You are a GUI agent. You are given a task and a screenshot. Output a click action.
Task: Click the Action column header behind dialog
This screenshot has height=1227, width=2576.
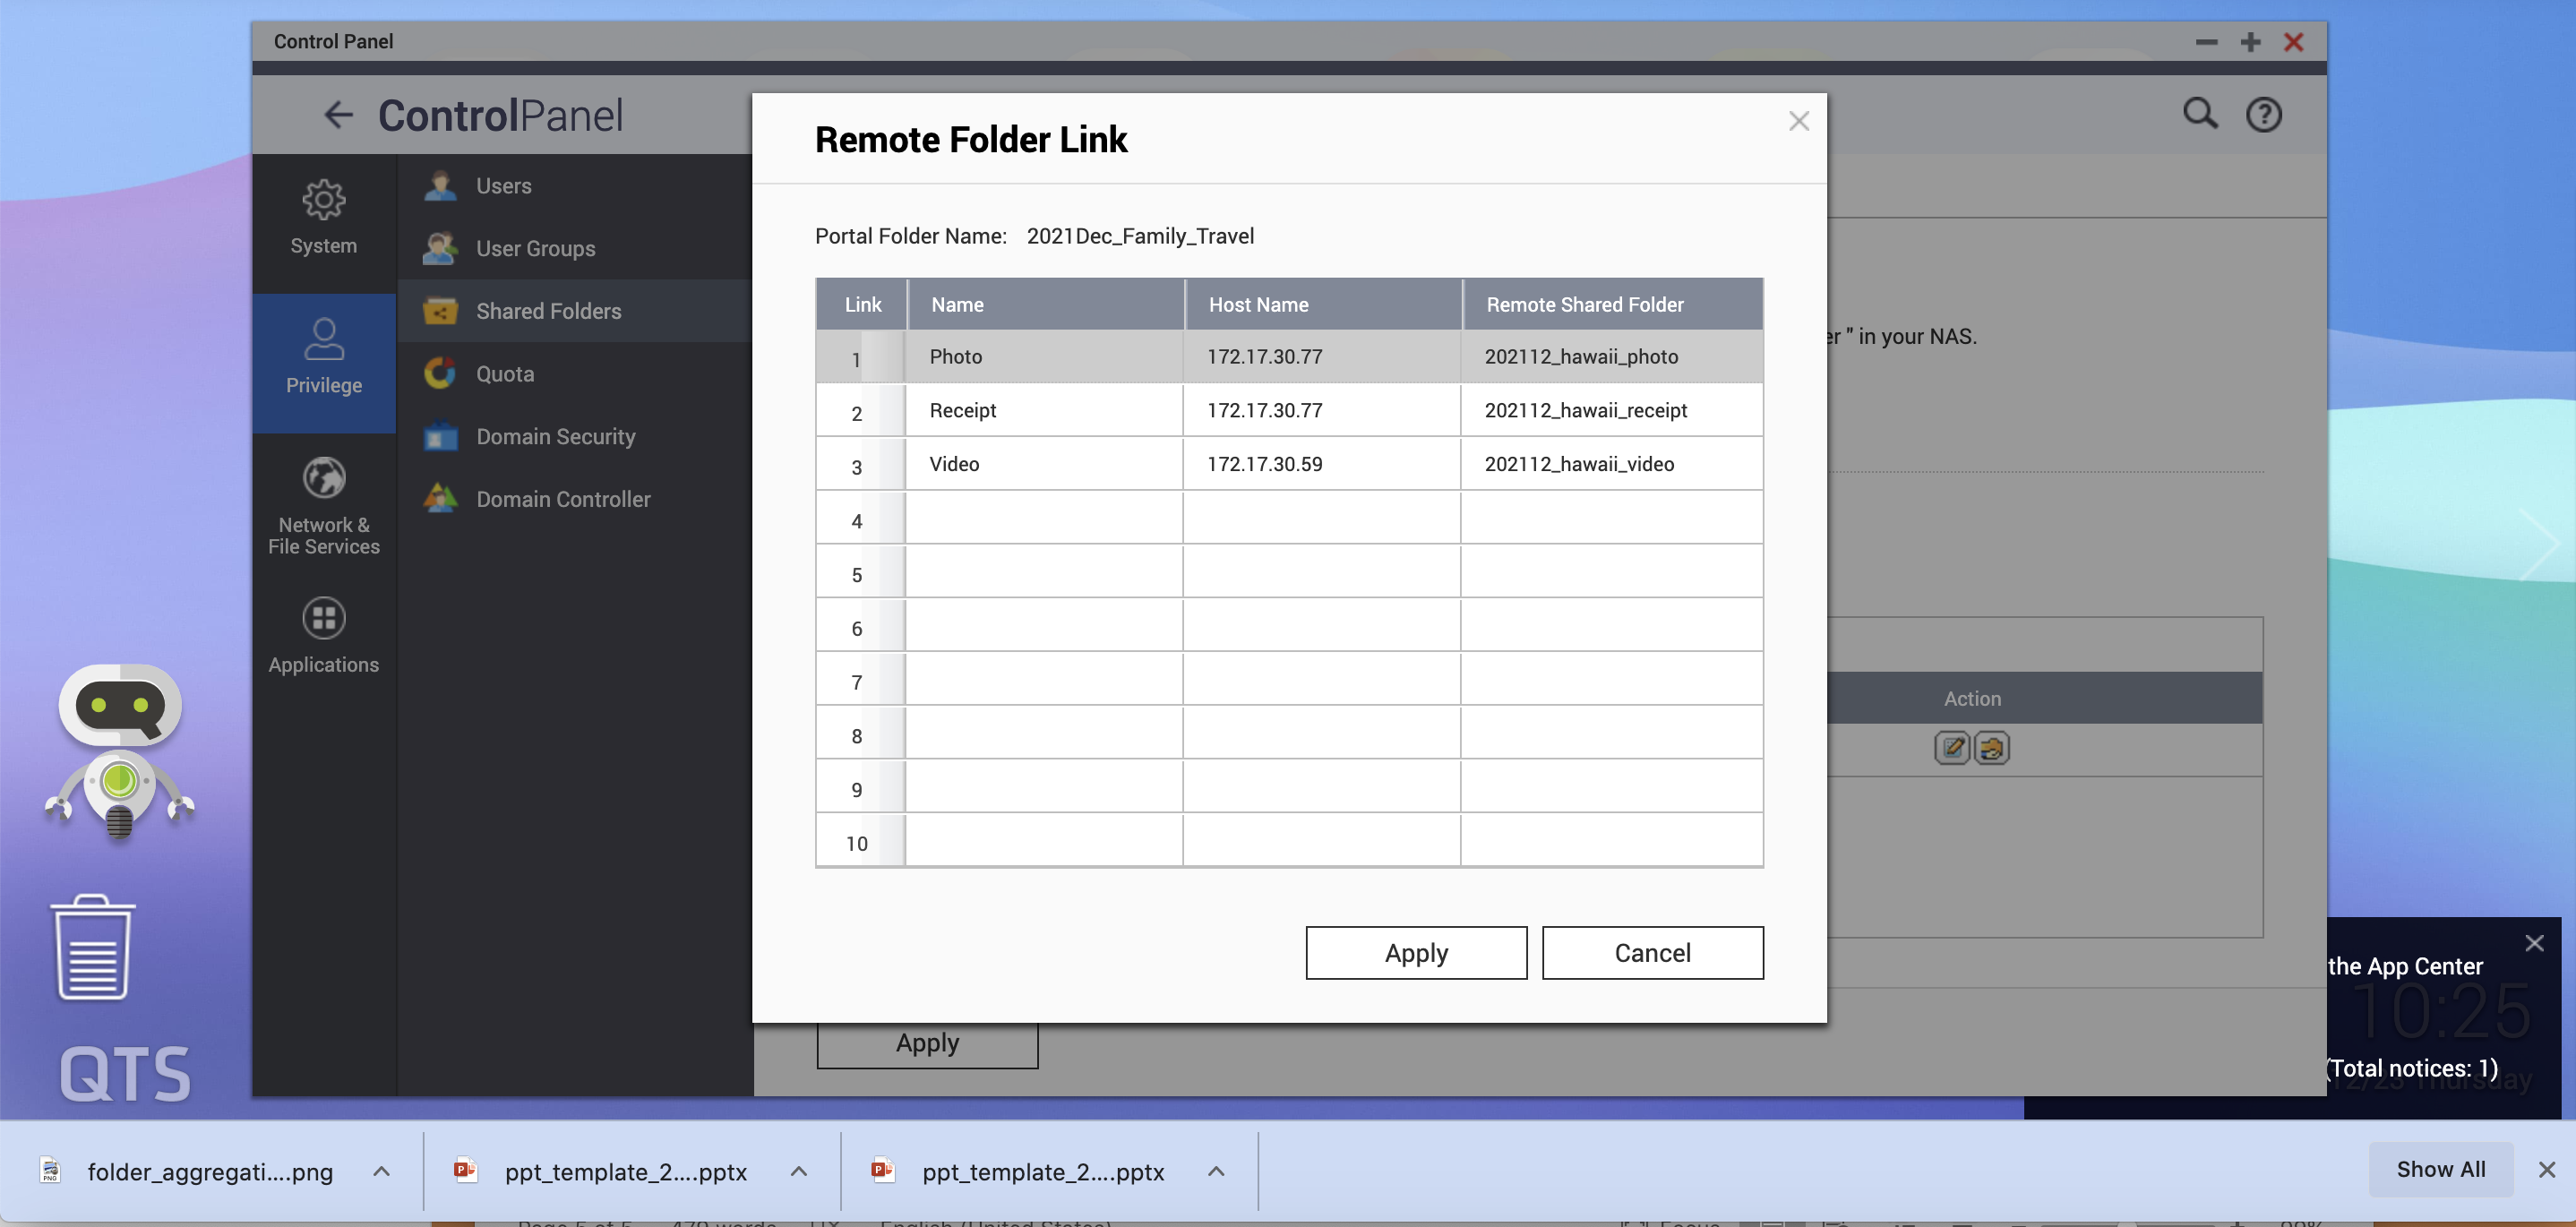1972,698
